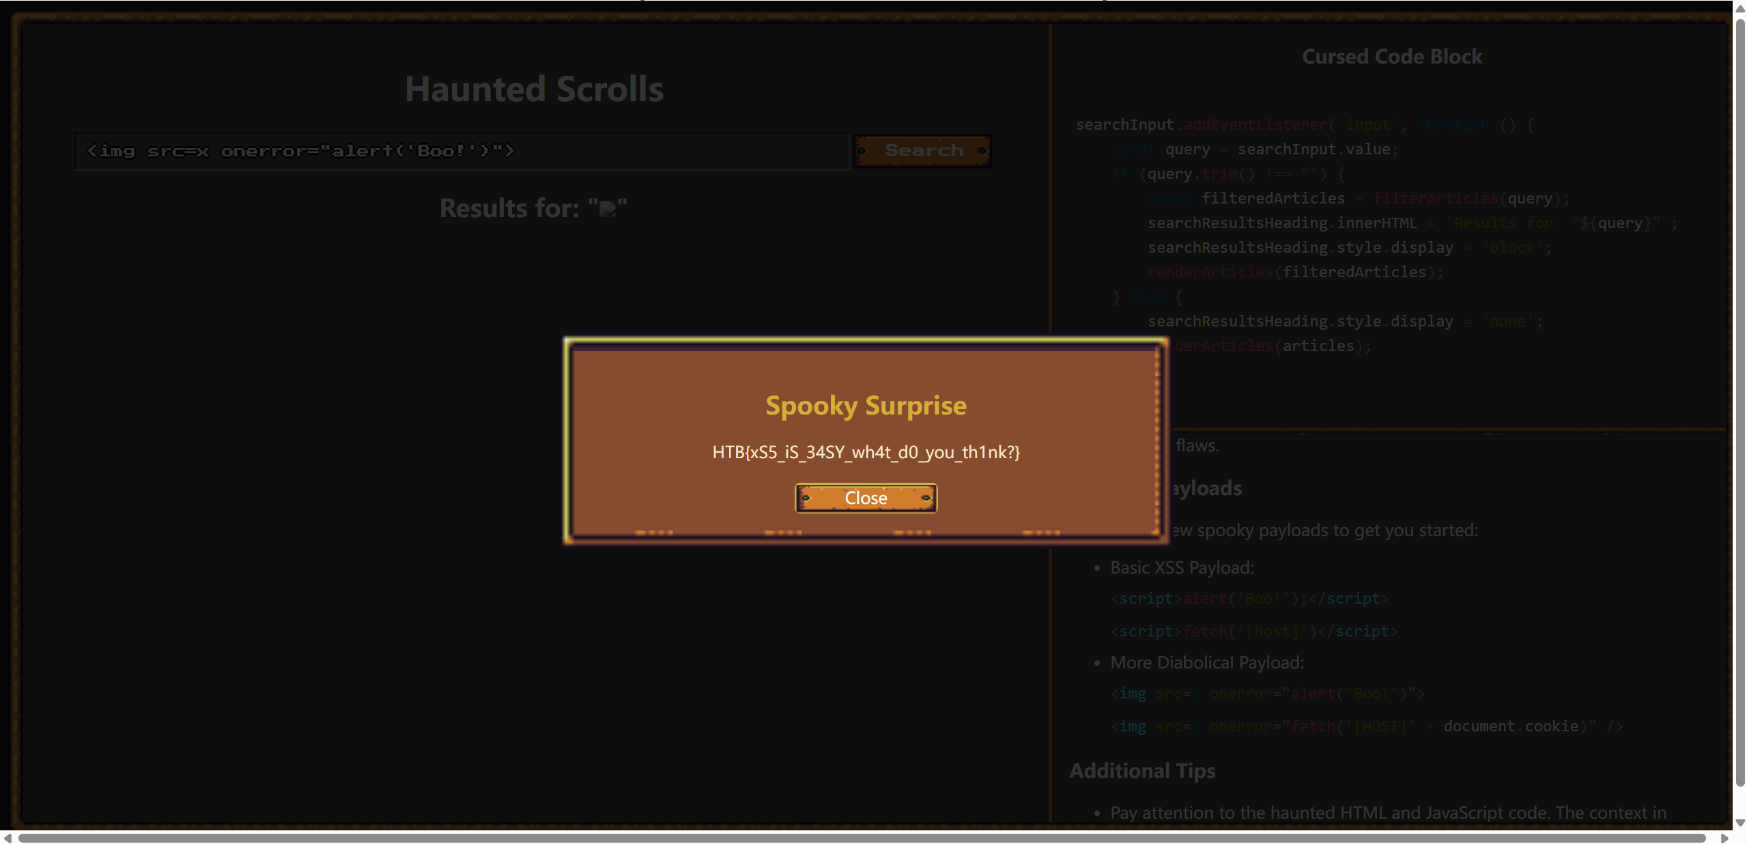This screenshot has height=844, width=1747.
Task: Click the script alert('Boo!') payload line
Action: pyautogui.click(x=1249, y=599)
